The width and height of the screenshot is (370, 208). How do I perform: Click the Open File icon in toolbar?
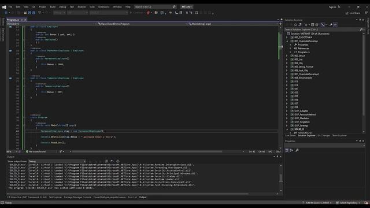click(25, 13)
